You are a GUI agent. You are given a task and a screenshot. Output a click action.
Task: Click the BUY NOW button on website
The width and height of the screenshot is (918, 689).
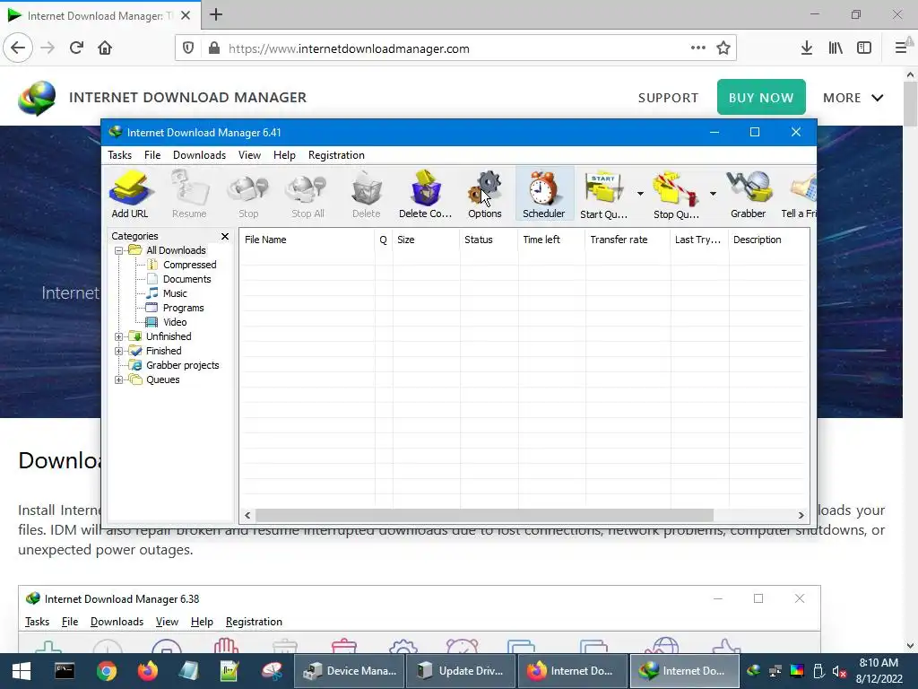(761, 97)
